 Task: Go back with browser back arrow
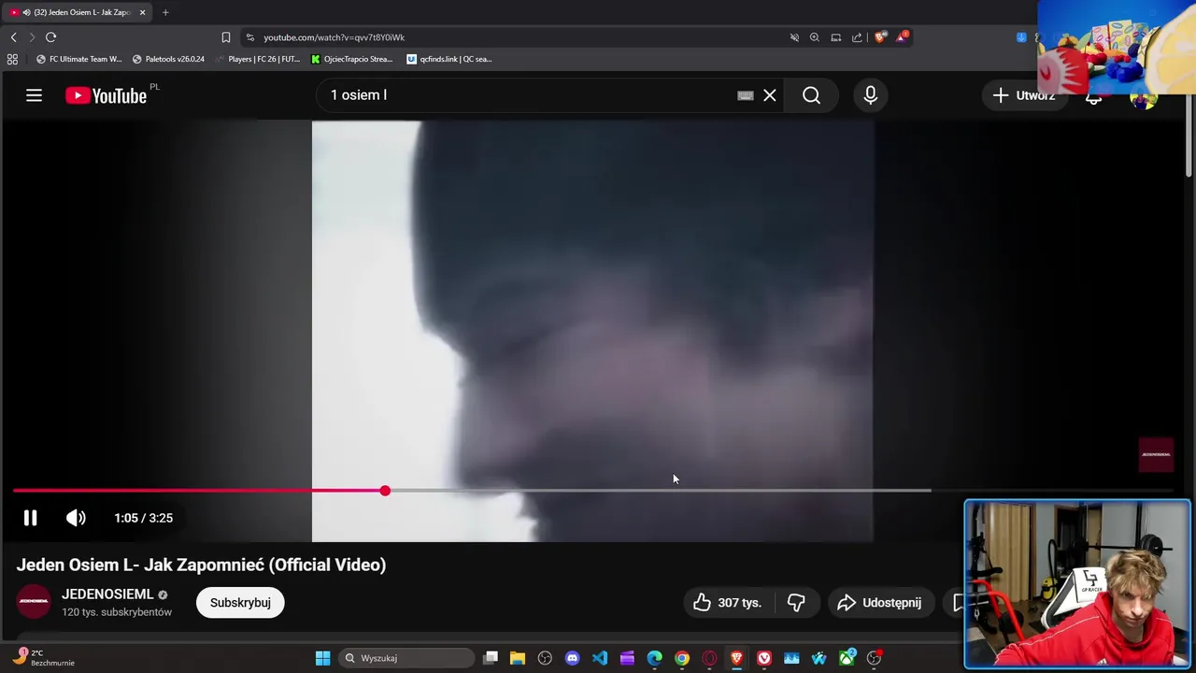tap(13, 37)
